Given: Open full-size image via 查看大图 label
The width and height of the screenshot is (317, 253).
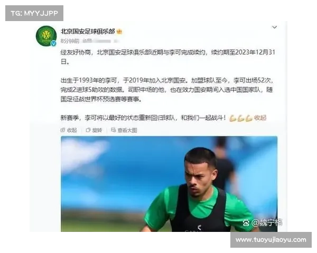Looking at the screenshot, I should 127,130.
